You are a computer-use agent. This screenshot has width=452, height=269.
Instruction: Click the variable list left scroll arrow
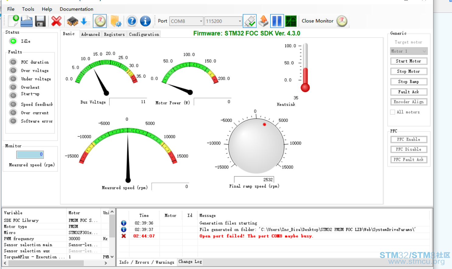[x=5, y=263]
